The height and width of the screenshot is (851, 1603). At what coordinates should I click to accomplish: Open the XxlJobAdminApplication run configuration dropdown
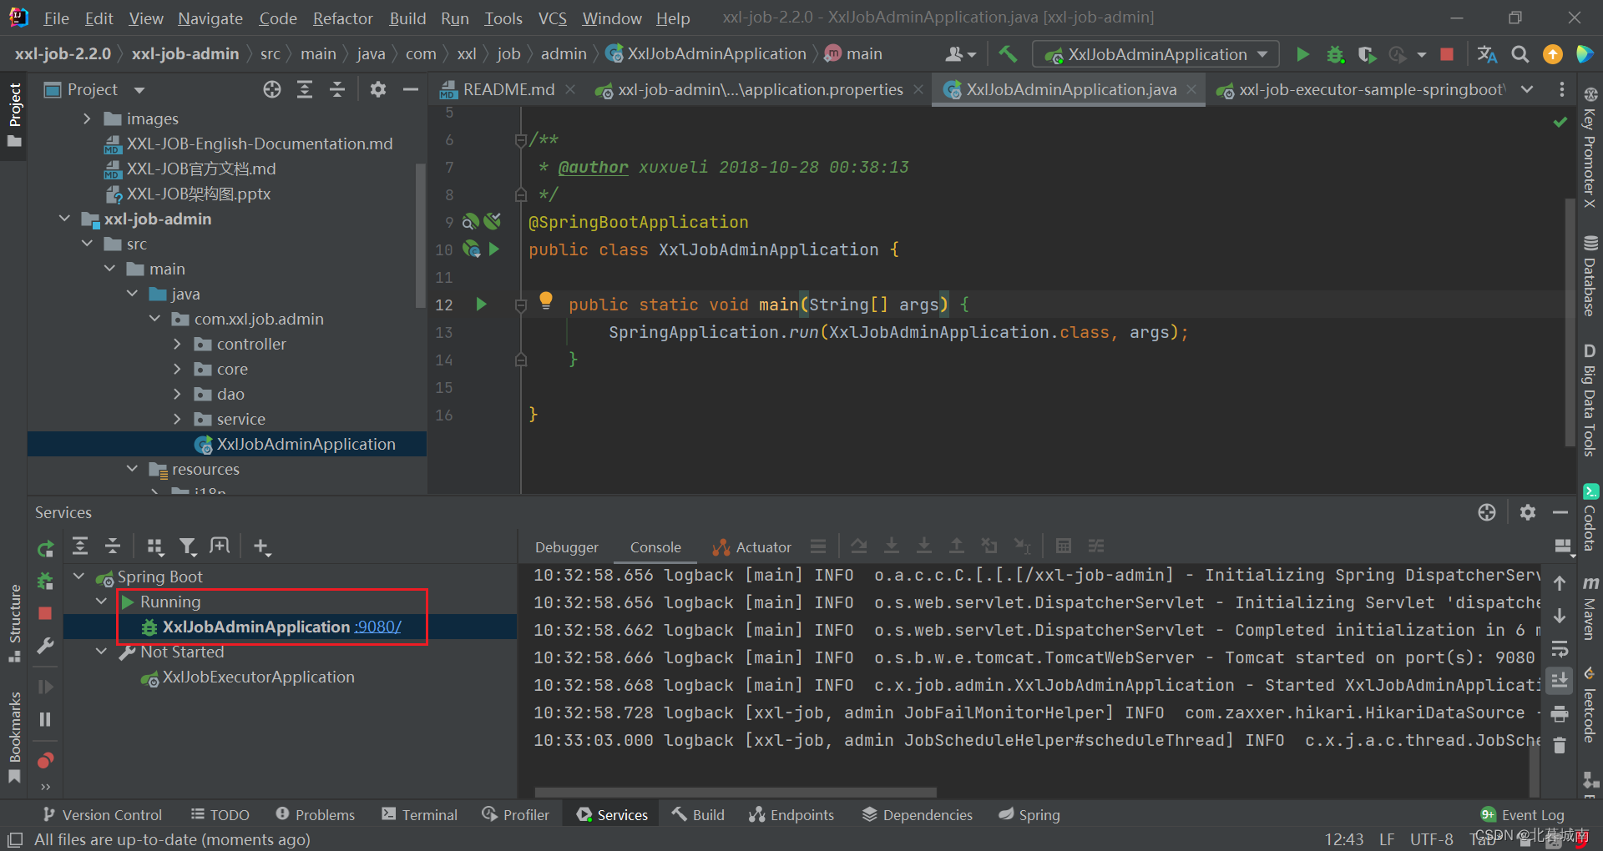[1156, 54]
